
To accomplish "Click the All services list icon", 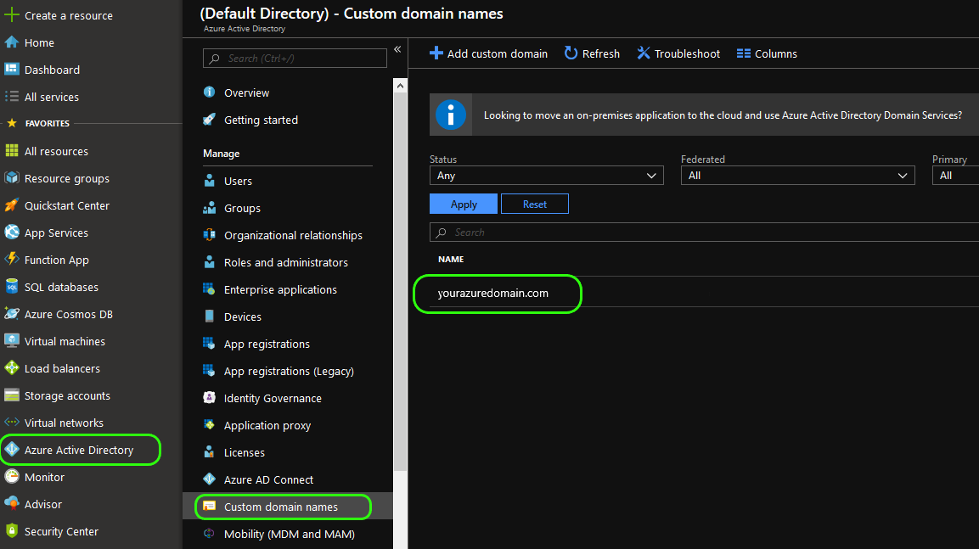I will click(11, 97).
